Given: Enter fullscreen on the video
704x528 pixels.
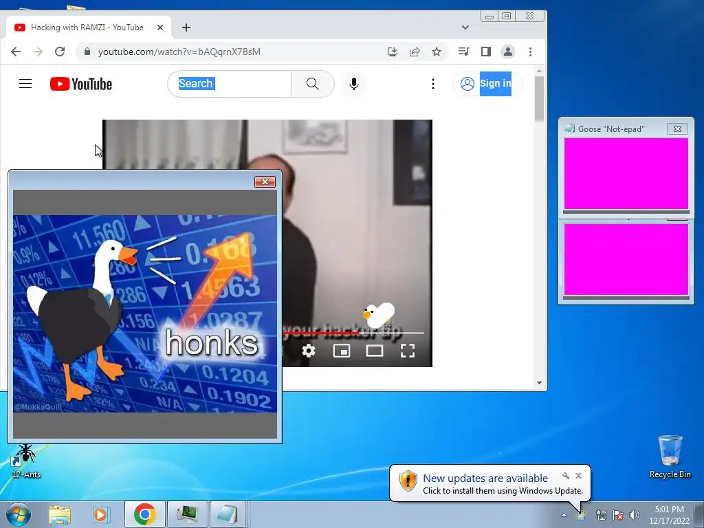Looking at the screenshot, I should (x=408, y=351).
